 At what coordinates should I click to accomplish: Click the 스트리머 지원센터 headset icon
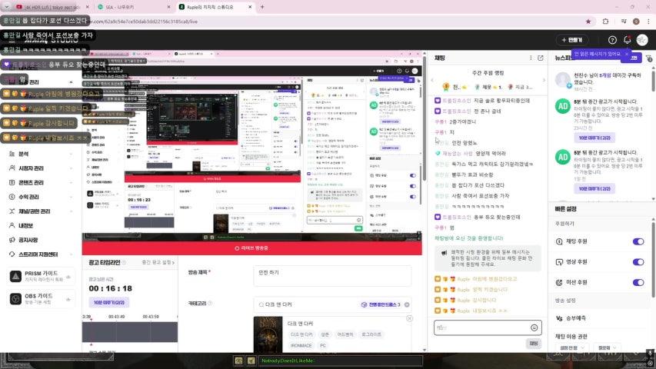[12, 254]
